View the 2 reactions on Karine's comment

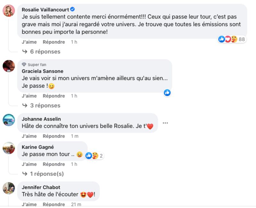[94, 156]
